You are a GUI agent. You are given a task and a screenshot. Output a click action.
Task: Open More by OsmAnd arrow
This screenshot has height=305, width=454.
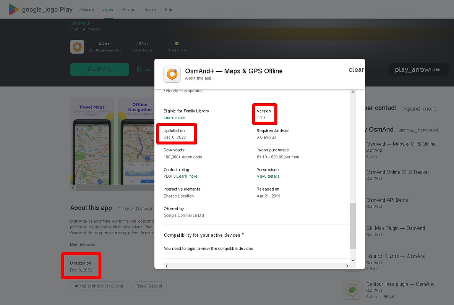click(x=418, y=130)
